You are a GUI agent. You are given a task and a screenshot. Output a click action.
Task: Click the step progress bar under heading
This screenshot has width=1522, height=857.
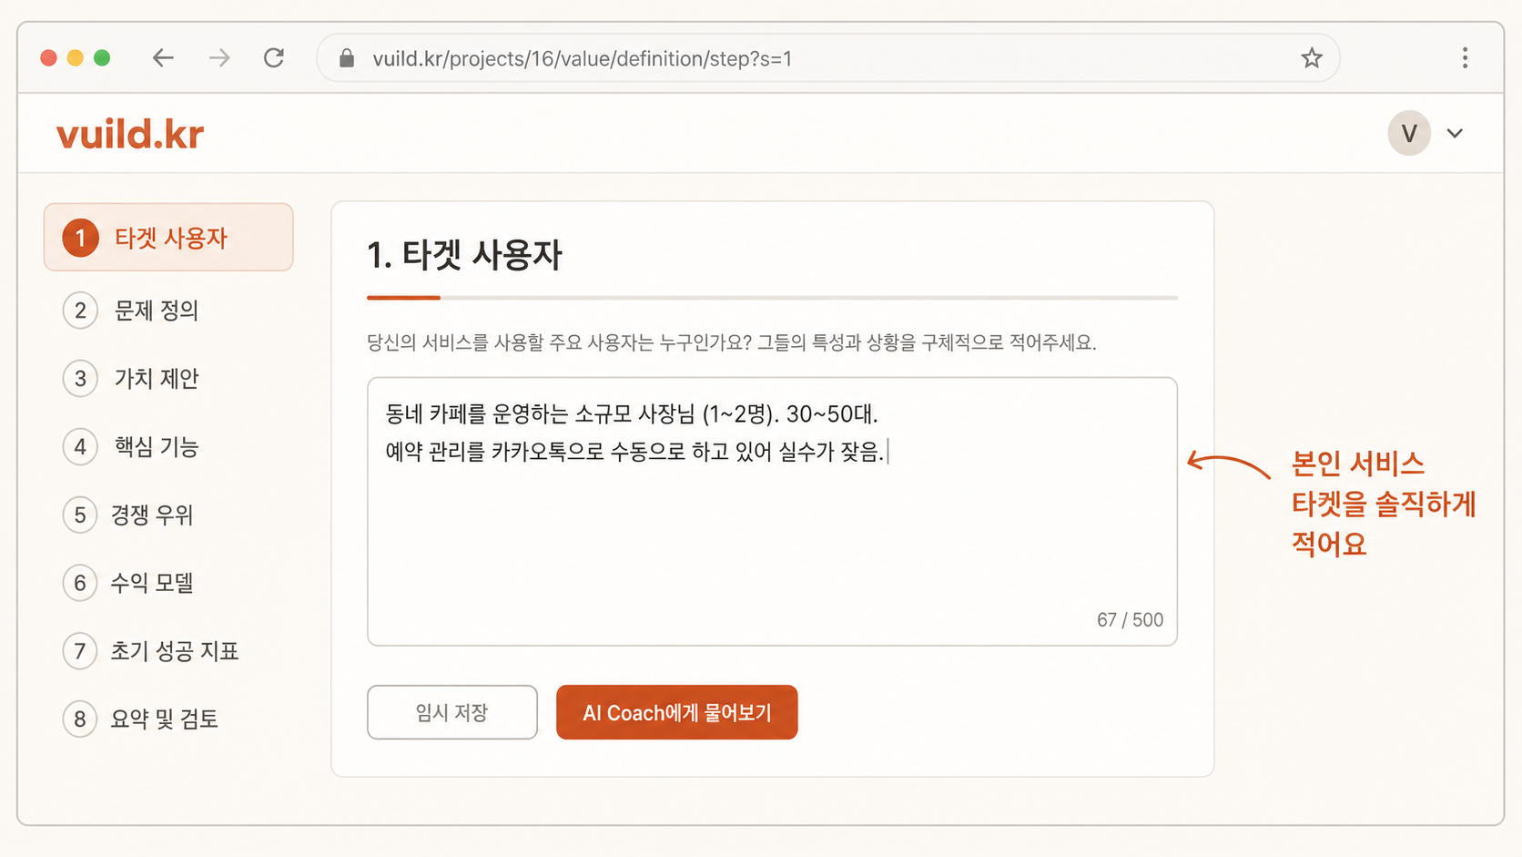click(x=772, y=298)
